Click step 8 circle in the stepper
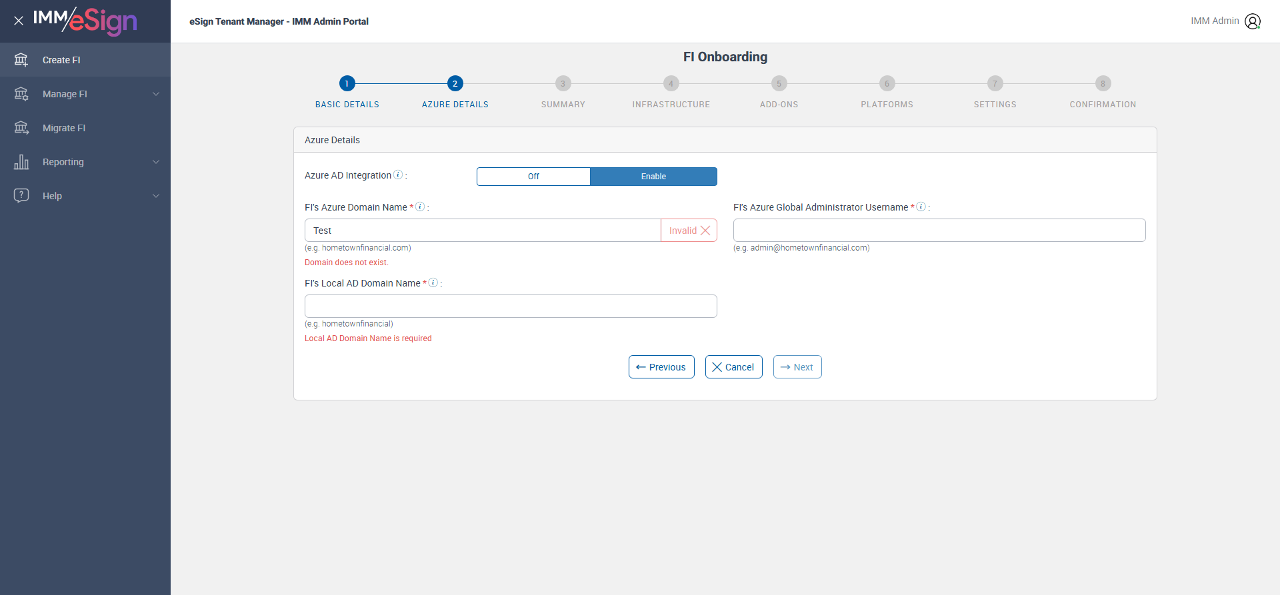Viewport: 1280px width, 595px height. (x=1103, y=83)
